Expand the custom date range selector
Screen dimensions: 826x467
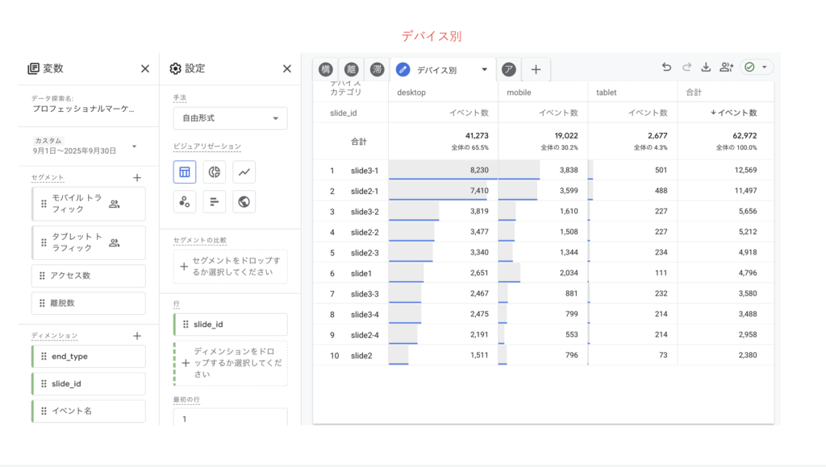(134, 147)
